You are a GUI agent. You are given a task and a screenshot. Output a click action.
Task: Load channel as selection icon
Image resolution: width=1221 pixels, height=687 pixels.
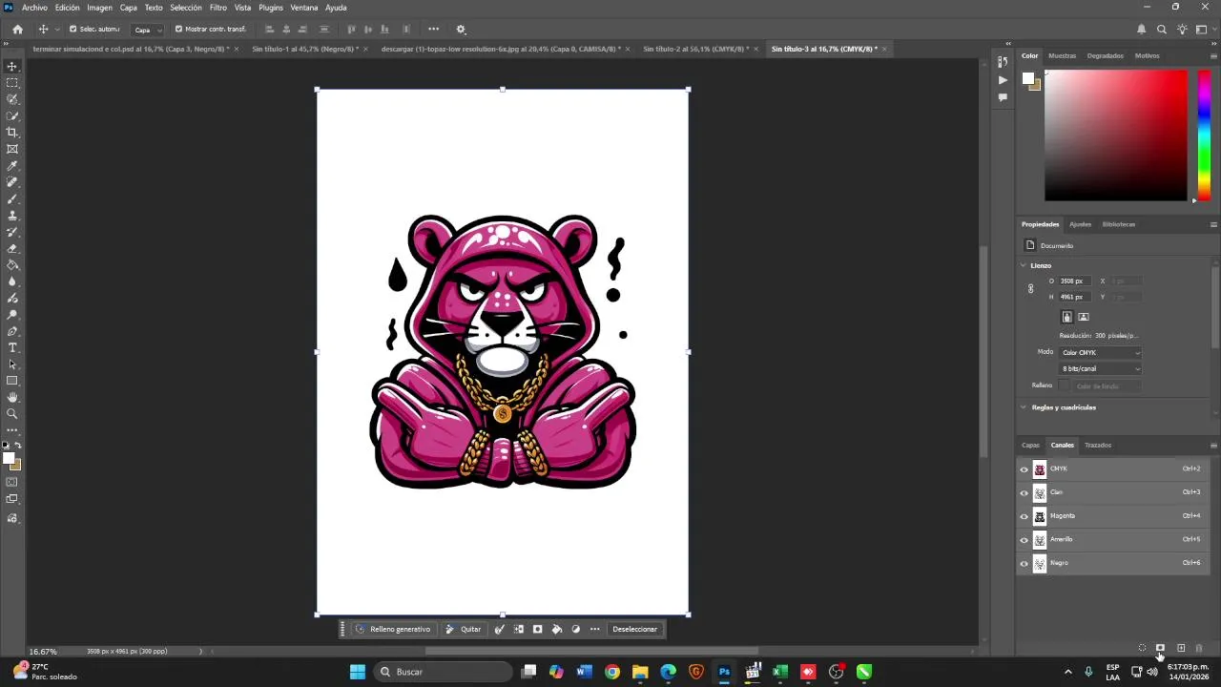(x=1142, y=649)
